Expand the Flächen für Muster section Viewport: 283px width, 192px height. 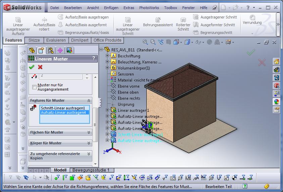point(89,132)
